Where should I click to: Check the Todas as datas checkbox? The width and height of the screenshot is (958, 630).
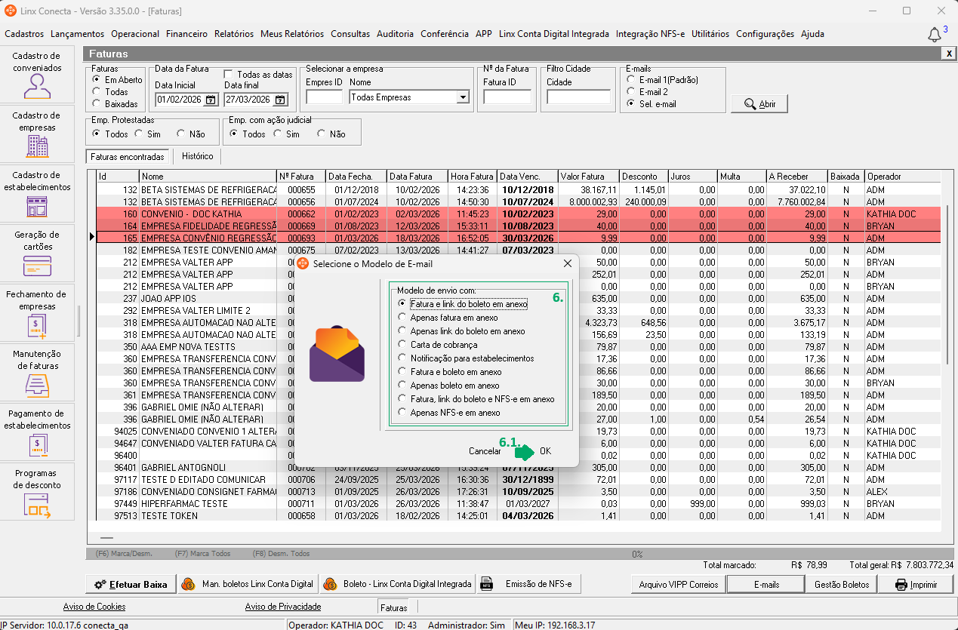point(229,75)
